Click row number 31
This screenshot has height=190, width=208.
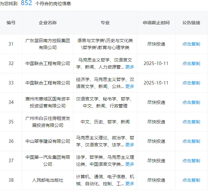point(11,44)
